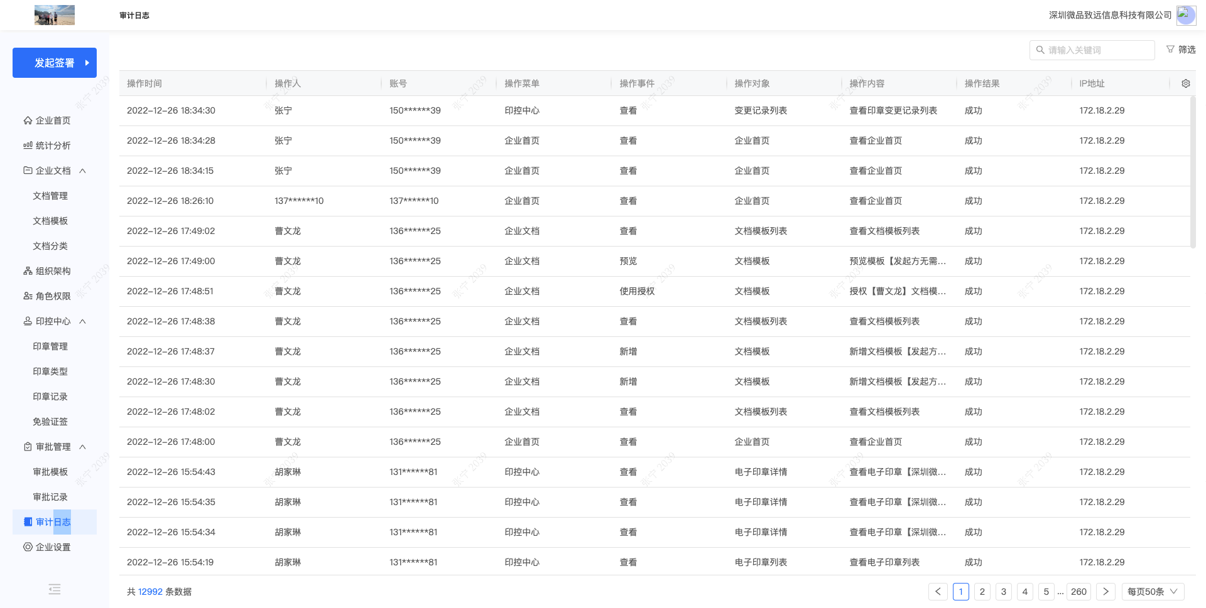Click the 企业设置 gear icon
1206x608 pixels.
28,547
